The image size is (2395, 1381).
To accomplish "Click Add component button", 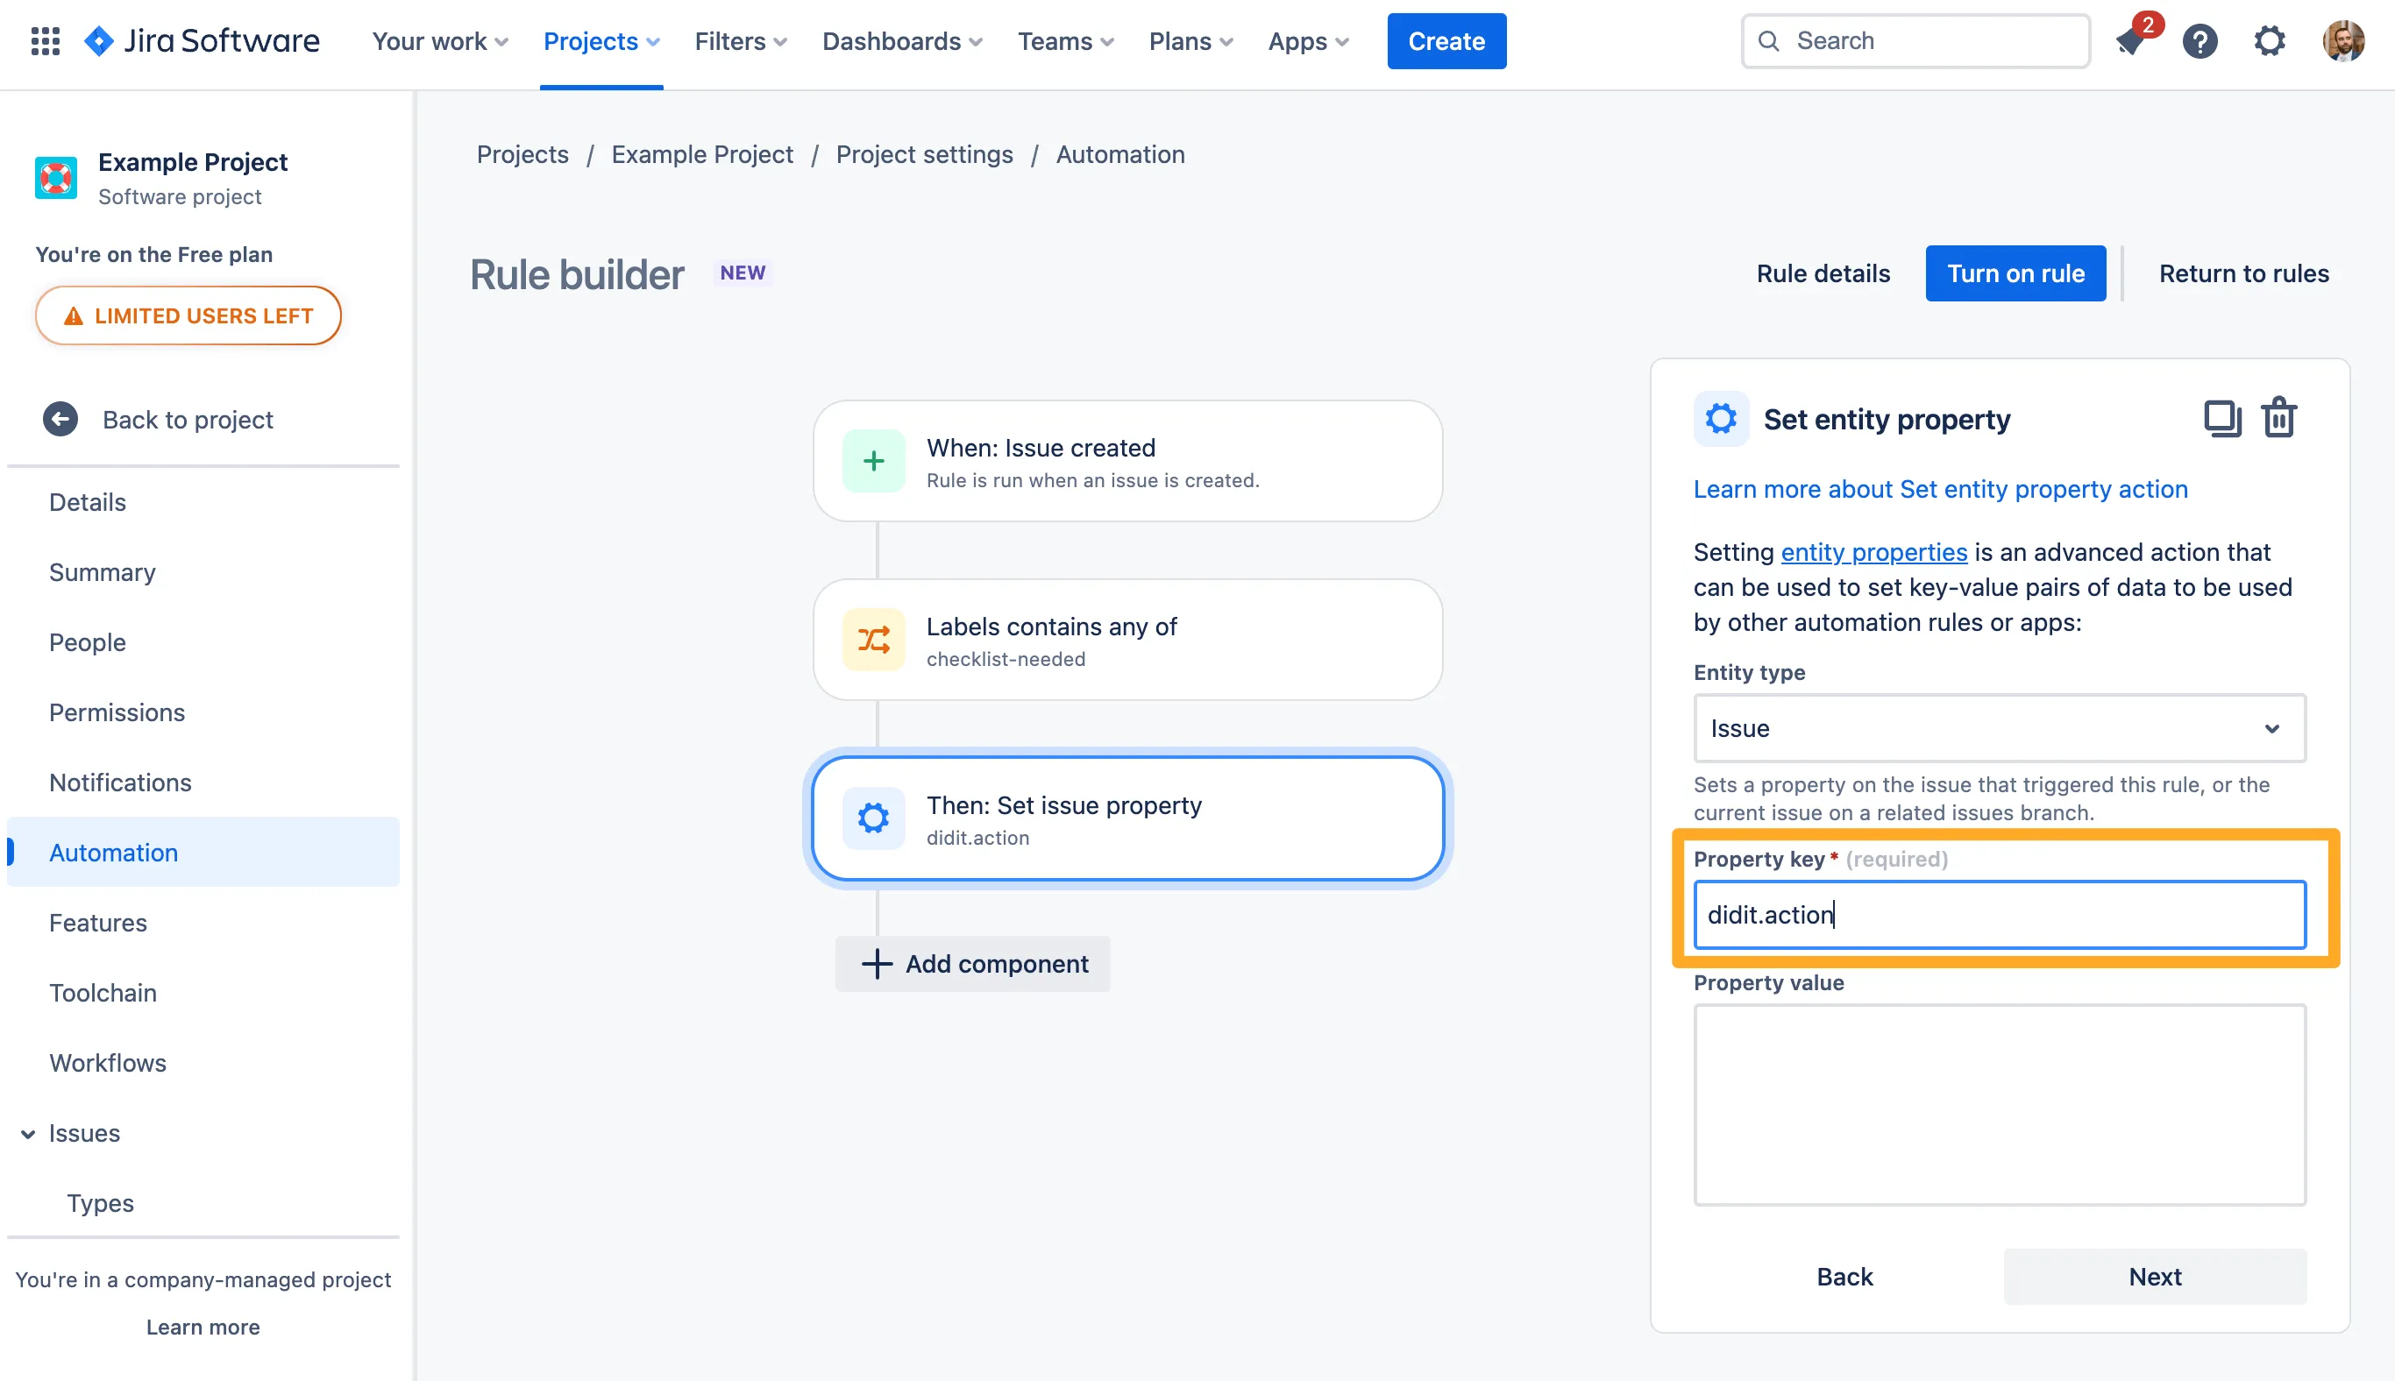I will [974, 964].
